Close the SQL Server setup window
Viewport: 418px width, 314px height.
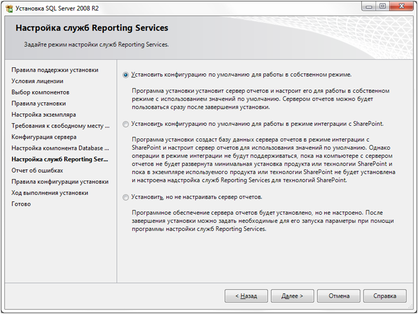point(401,7)
